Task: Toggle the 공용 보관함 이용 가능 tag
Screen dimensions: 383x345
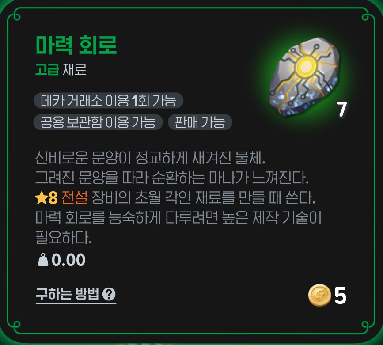Action: [98, 123]
